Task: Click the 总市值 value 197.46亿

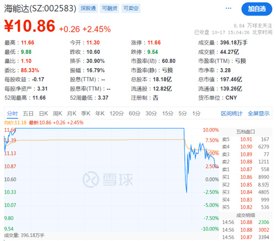Action: point(231,79)
